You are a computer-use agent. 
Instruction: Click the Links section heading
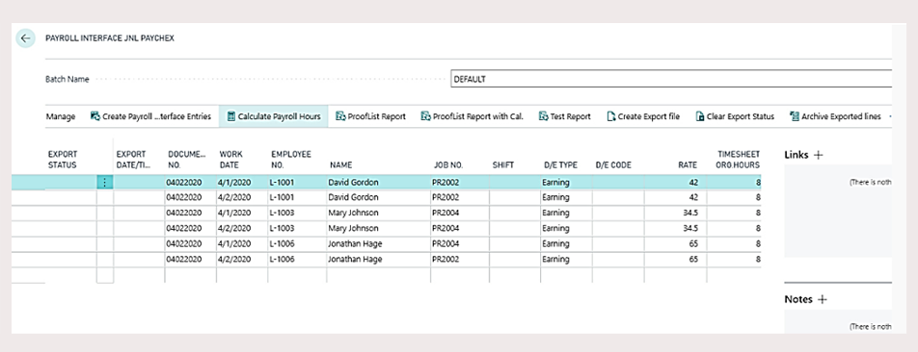click(x=796, y=155)
